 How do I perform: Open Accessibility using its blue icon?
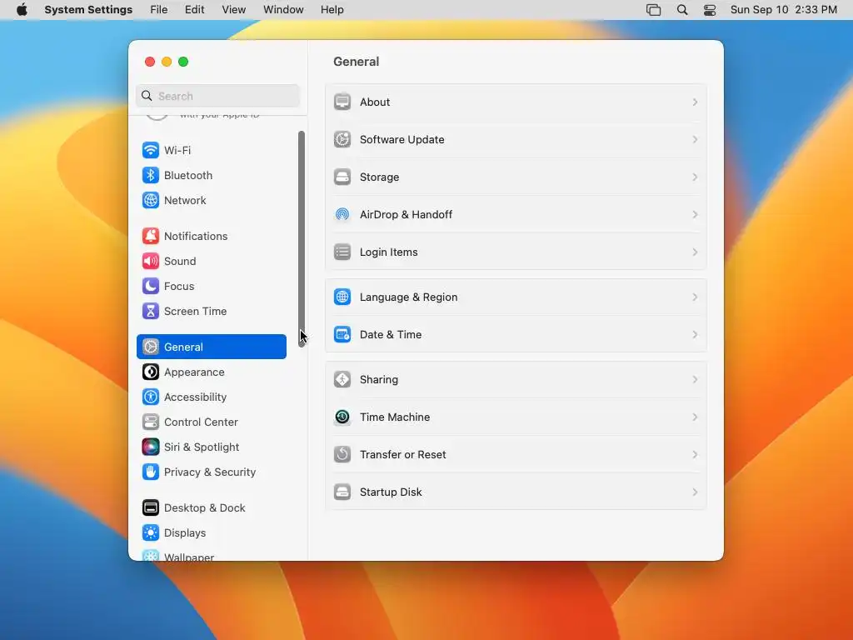coord(151,397)
